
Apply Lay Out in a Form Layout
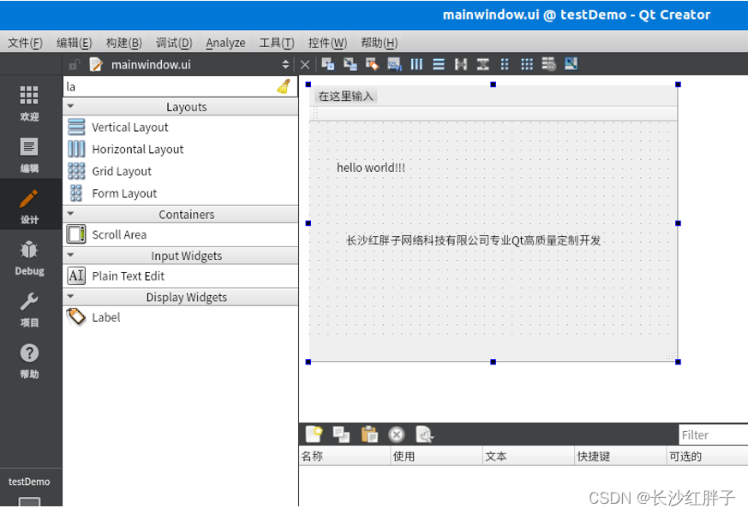(x=505, y=64)
